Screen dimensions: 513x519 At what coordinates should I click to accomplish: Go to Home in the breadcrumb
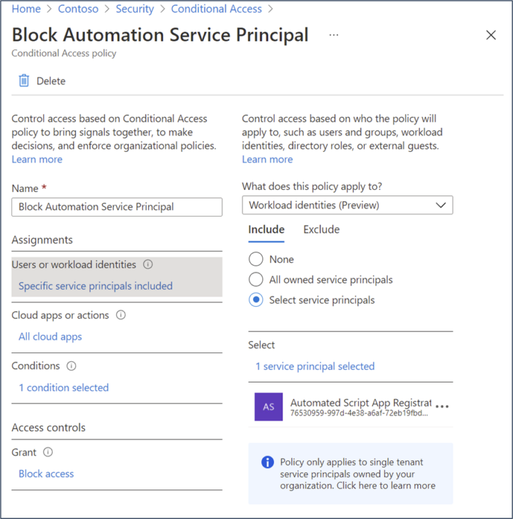click(x=26, y=9)
